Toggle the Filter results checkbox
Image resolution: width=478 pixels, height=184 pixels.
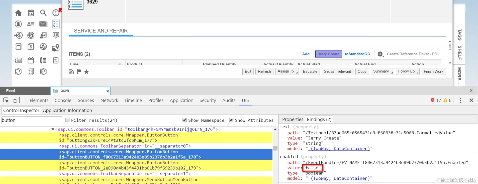pos(67,120)
